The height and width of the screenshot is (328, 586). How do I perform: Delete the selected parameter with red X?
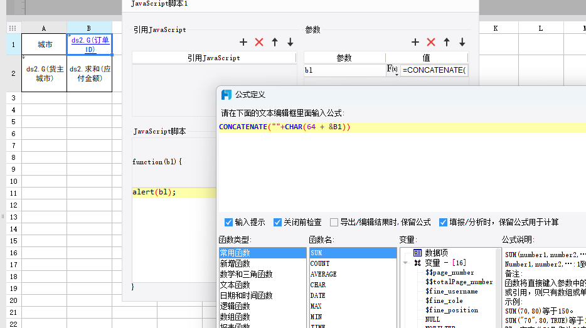pos(431,42)
